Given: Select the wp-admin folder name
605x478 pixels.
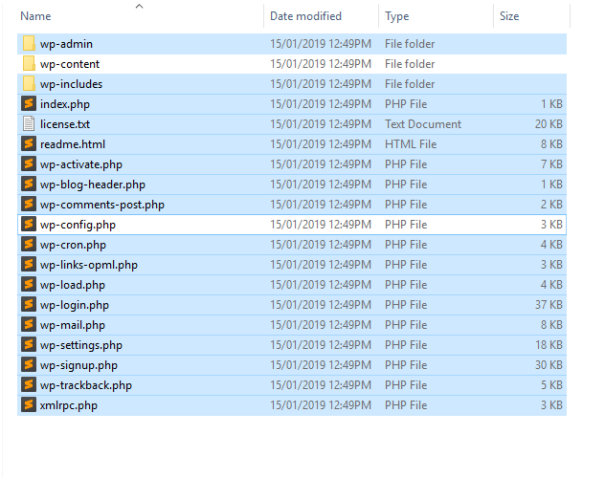Looking at the screenshot, I should (66, 44).
